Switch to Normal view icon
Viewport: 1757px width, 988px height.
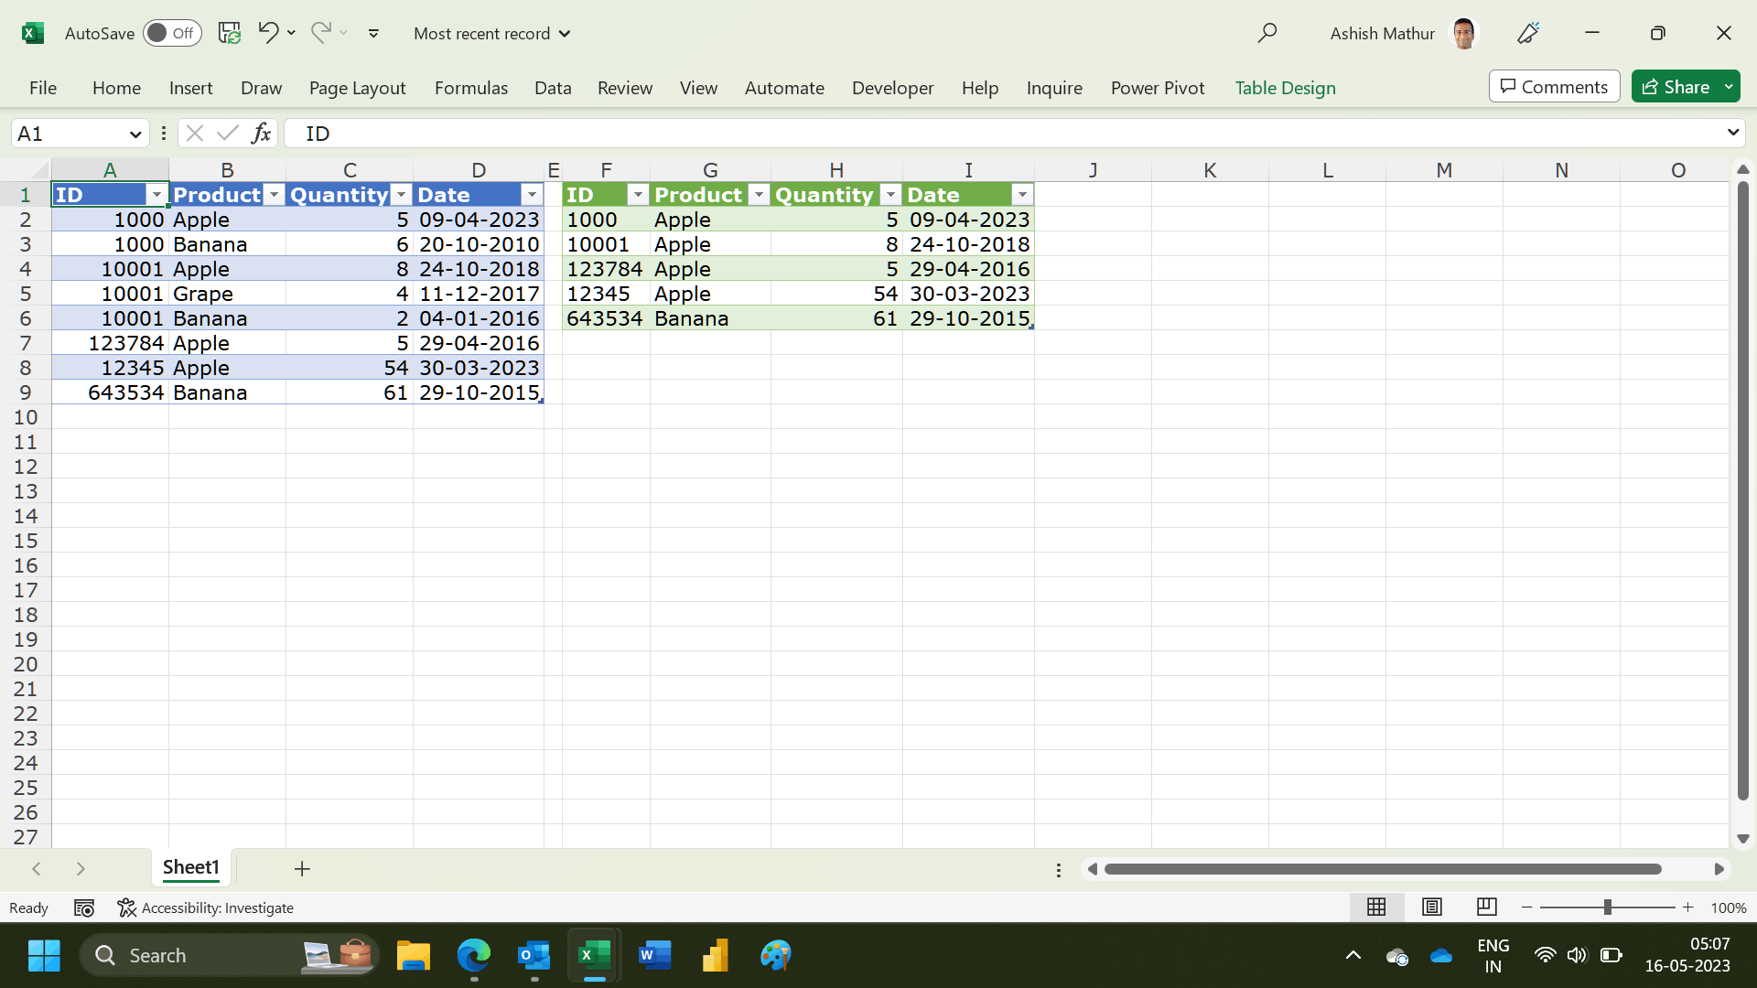1376,907
